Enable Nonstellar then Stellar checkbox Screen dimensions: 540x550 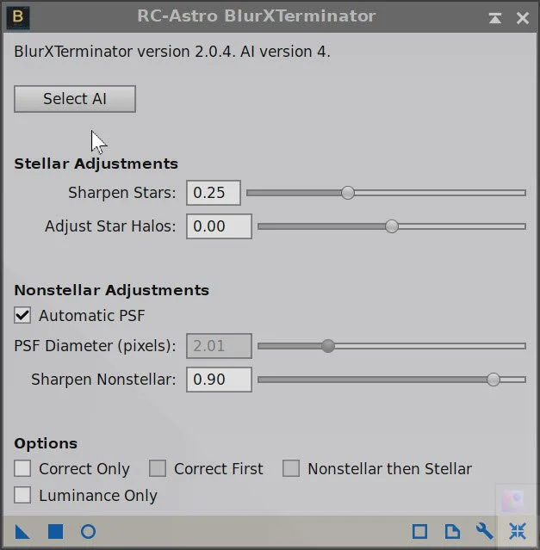[291, 468]
